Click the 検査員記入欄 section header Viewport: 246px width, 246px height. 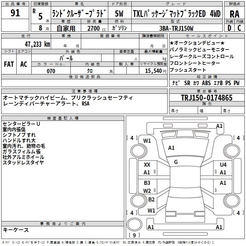63,118
